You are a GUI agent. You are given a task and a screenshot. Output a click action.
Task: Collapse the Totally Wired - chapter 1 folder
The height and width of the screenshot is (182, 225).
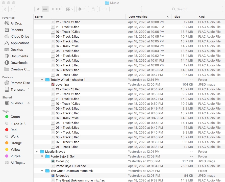[42, 80]
